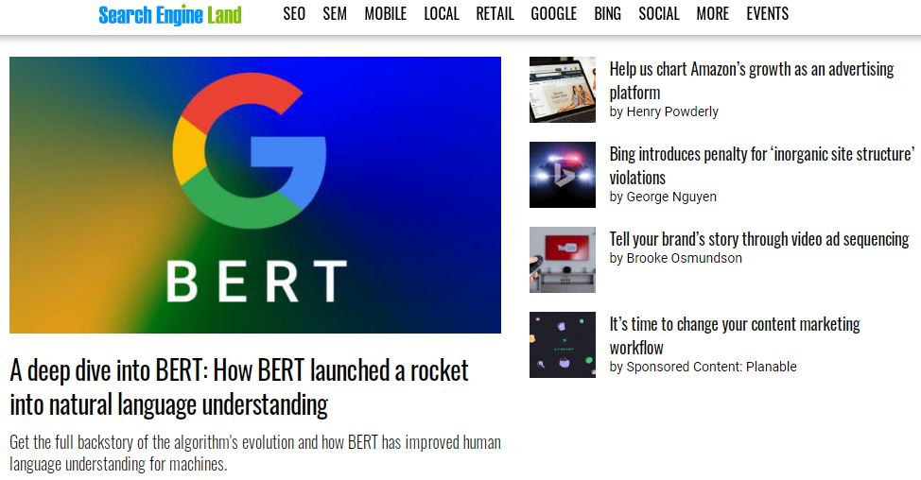
Task: Open the Amazon advertising article thumbnail
Action: (562, 90)
